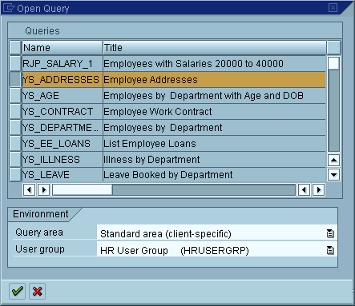Click the horizontal scrollbar thumb

(83, 190)
